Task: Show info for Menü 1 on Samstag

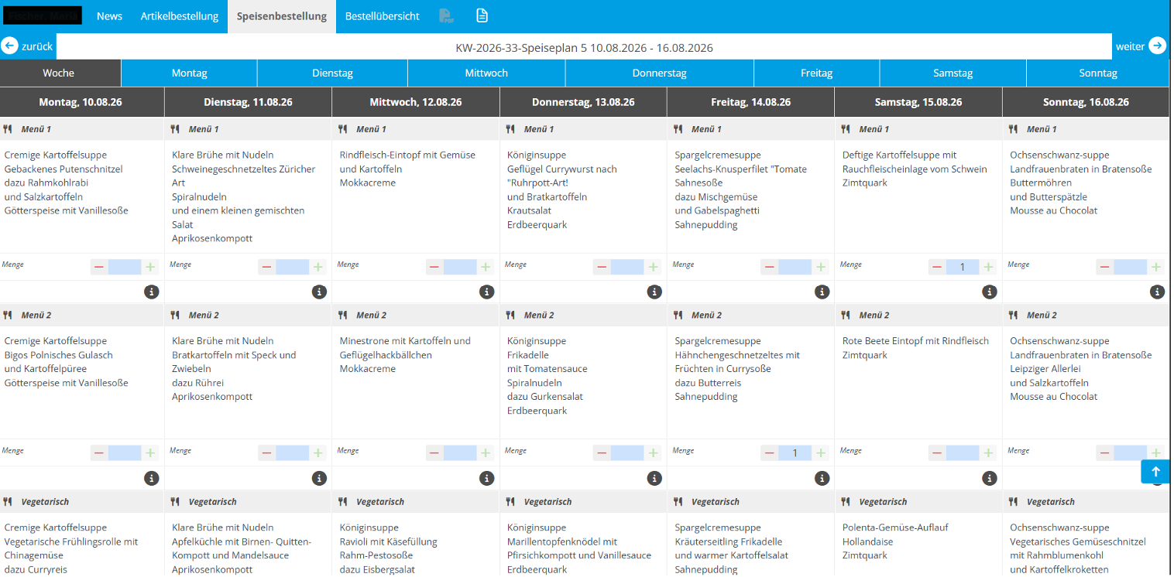Action: pos(990,292)
